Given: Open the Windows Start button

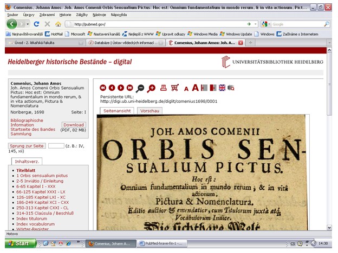Looking at the screenshot, I should point(20,243).
